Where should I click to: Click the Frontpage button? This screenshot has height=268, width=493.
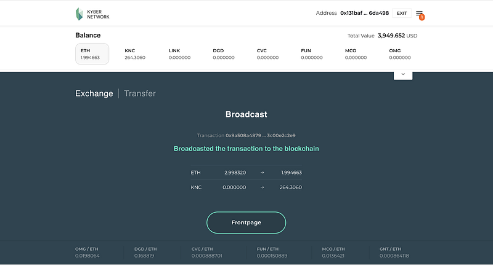(246, 223)
